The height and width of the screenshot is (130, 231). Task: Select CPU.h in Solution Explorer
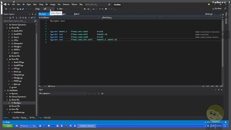[16, 40]
